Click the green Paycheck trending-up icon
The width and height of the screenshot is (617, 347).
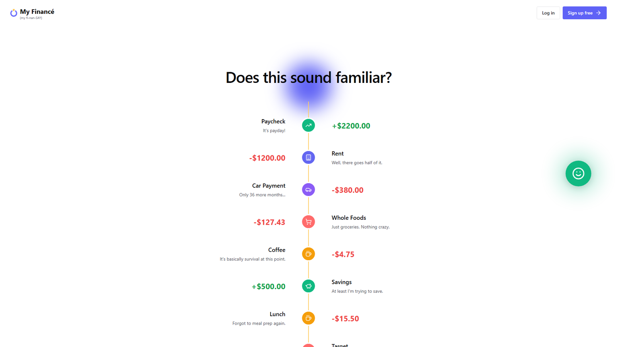coord(308,125)
